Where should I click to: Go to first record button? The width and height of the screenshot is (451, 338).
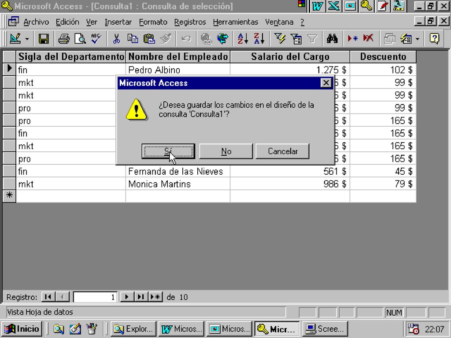click(48, 297)
